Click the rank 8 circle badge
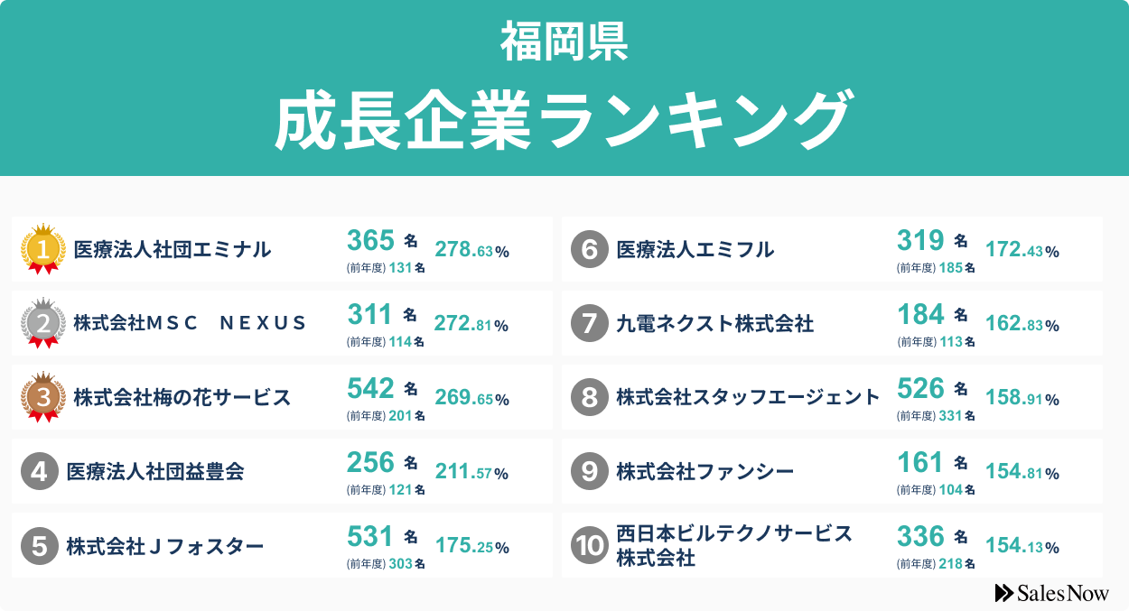Screen dimensions: 1129x611 [x=589, y=397]
